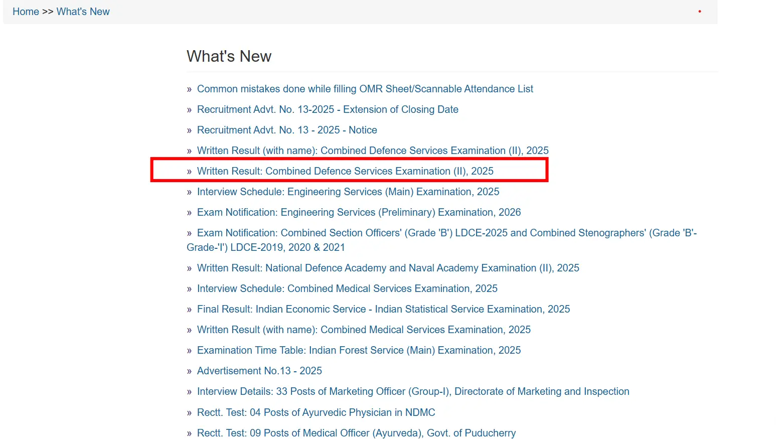This screenshot has height=439, width=776.
Task: Open Common mistakes filling OMR Sheet link
Action: tap(365, 89)
